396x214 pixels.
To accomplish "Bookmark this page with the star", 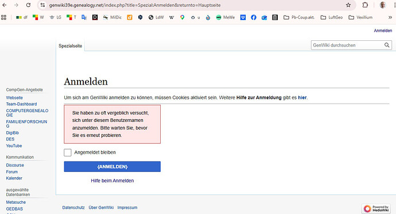I will [x=348, y=5].
